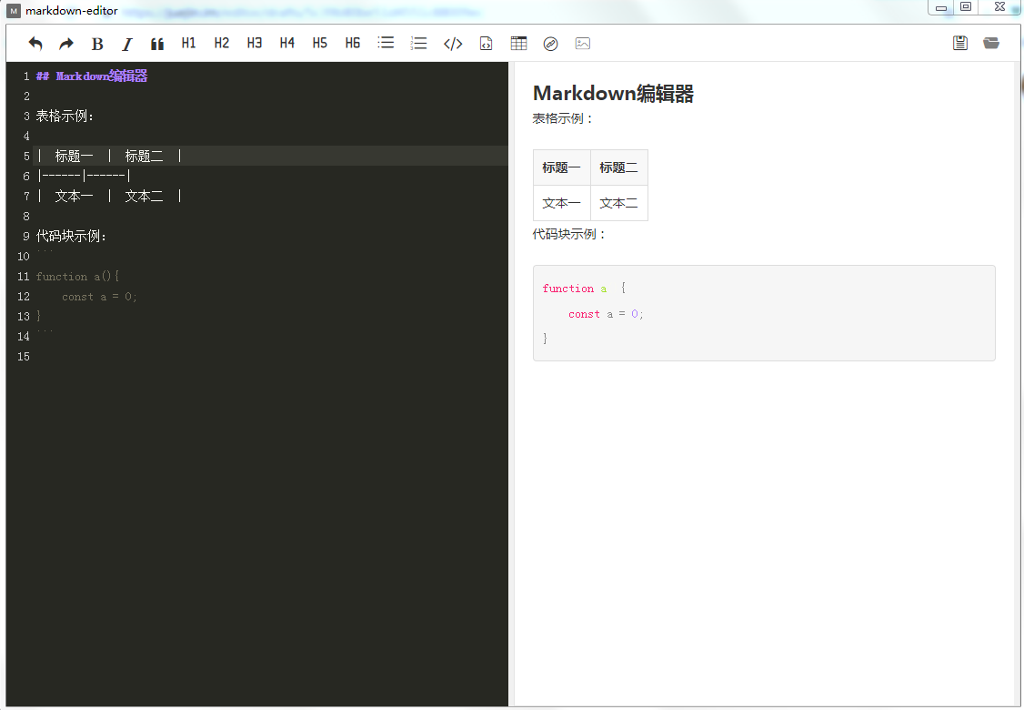The height and width of the screenshot is (710, 1024).
Task: Click line number 11 in editor gutter
Action: point(24,276)
